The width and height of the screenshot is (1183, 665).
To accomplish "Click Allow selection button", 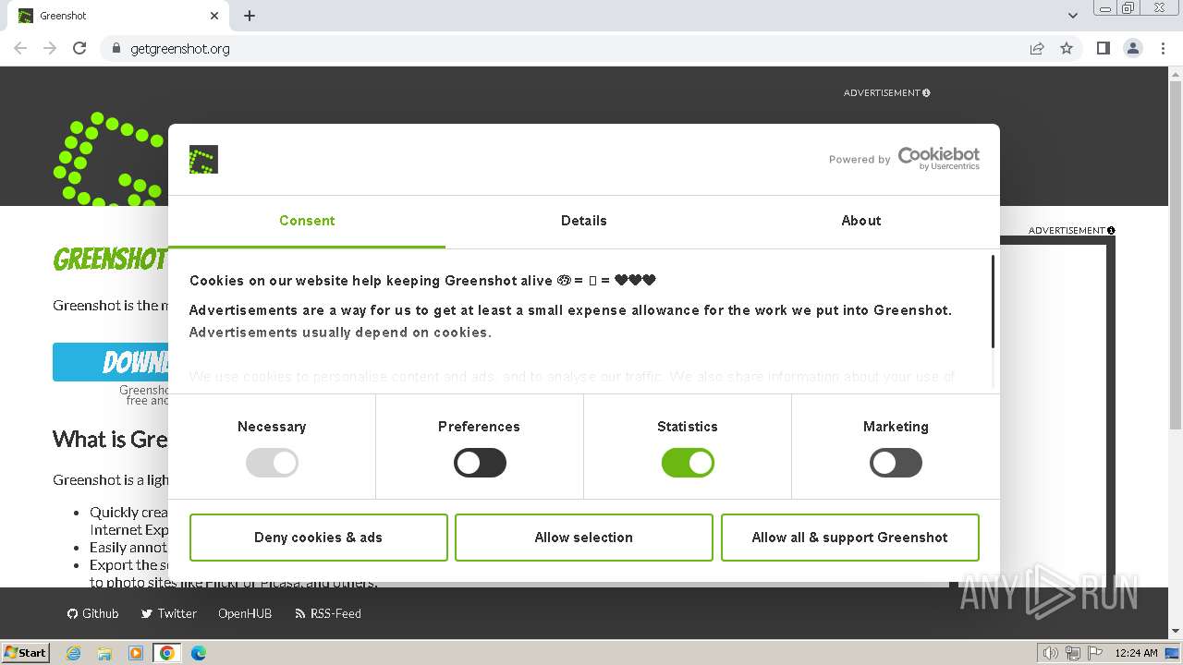I will 584,538.
